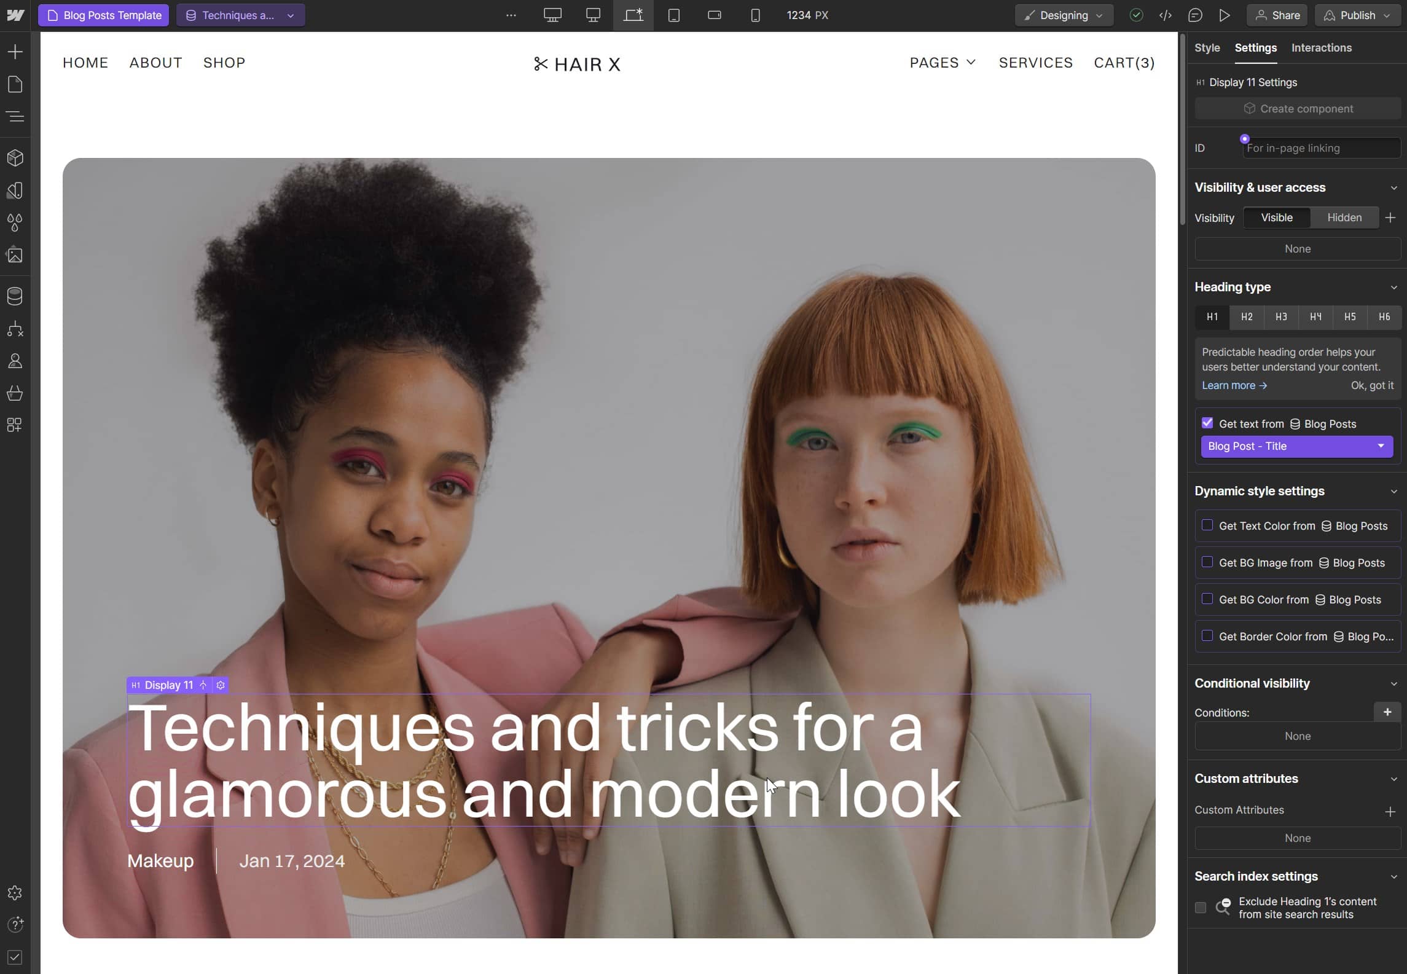Uncheck Get text from Blog Posts
Image resolution: width=1407 pixels, height=974 pixels.
coord(1207,423)
